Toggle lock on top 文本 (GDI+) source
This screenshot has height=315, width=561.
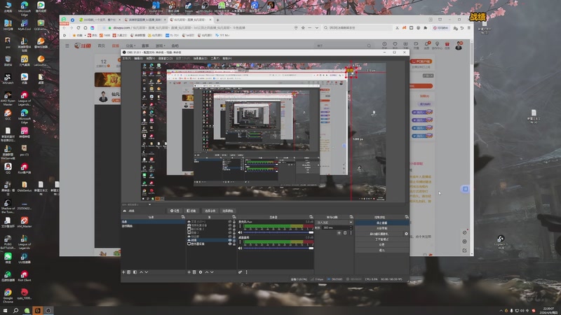tap(234, 221)
